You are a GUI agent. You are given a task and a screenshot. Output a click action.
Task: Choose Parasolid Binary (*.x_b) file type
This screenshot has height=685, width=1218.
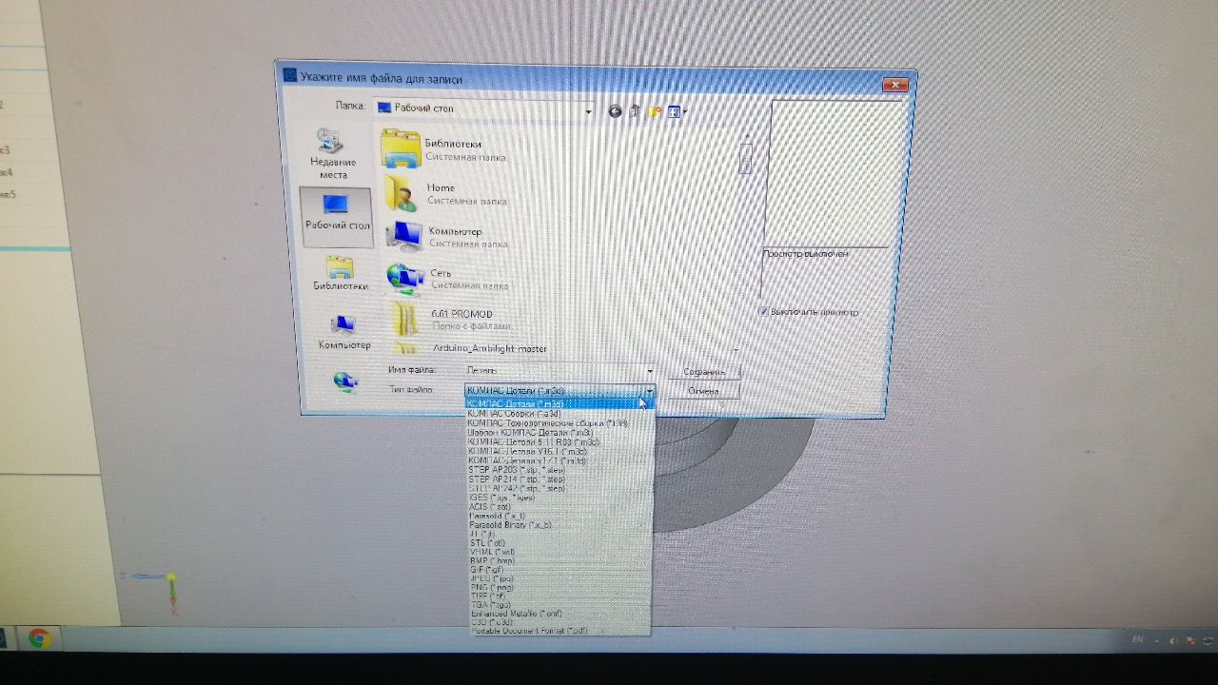click(x=560, y=525)
